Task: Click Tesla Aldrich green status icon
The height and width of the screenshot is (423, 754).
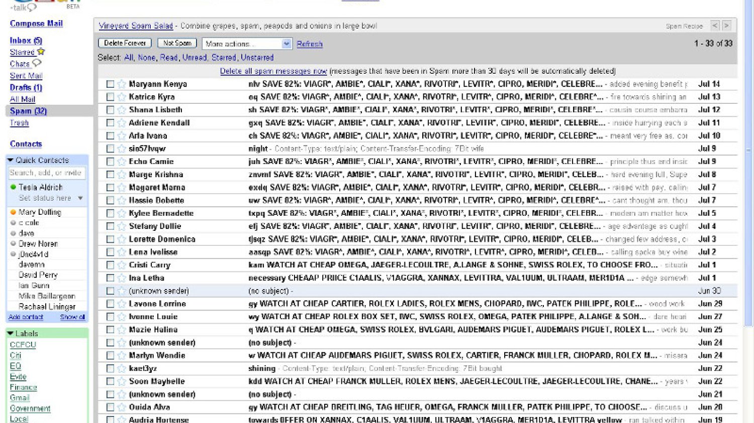Action: pos(13,187)
